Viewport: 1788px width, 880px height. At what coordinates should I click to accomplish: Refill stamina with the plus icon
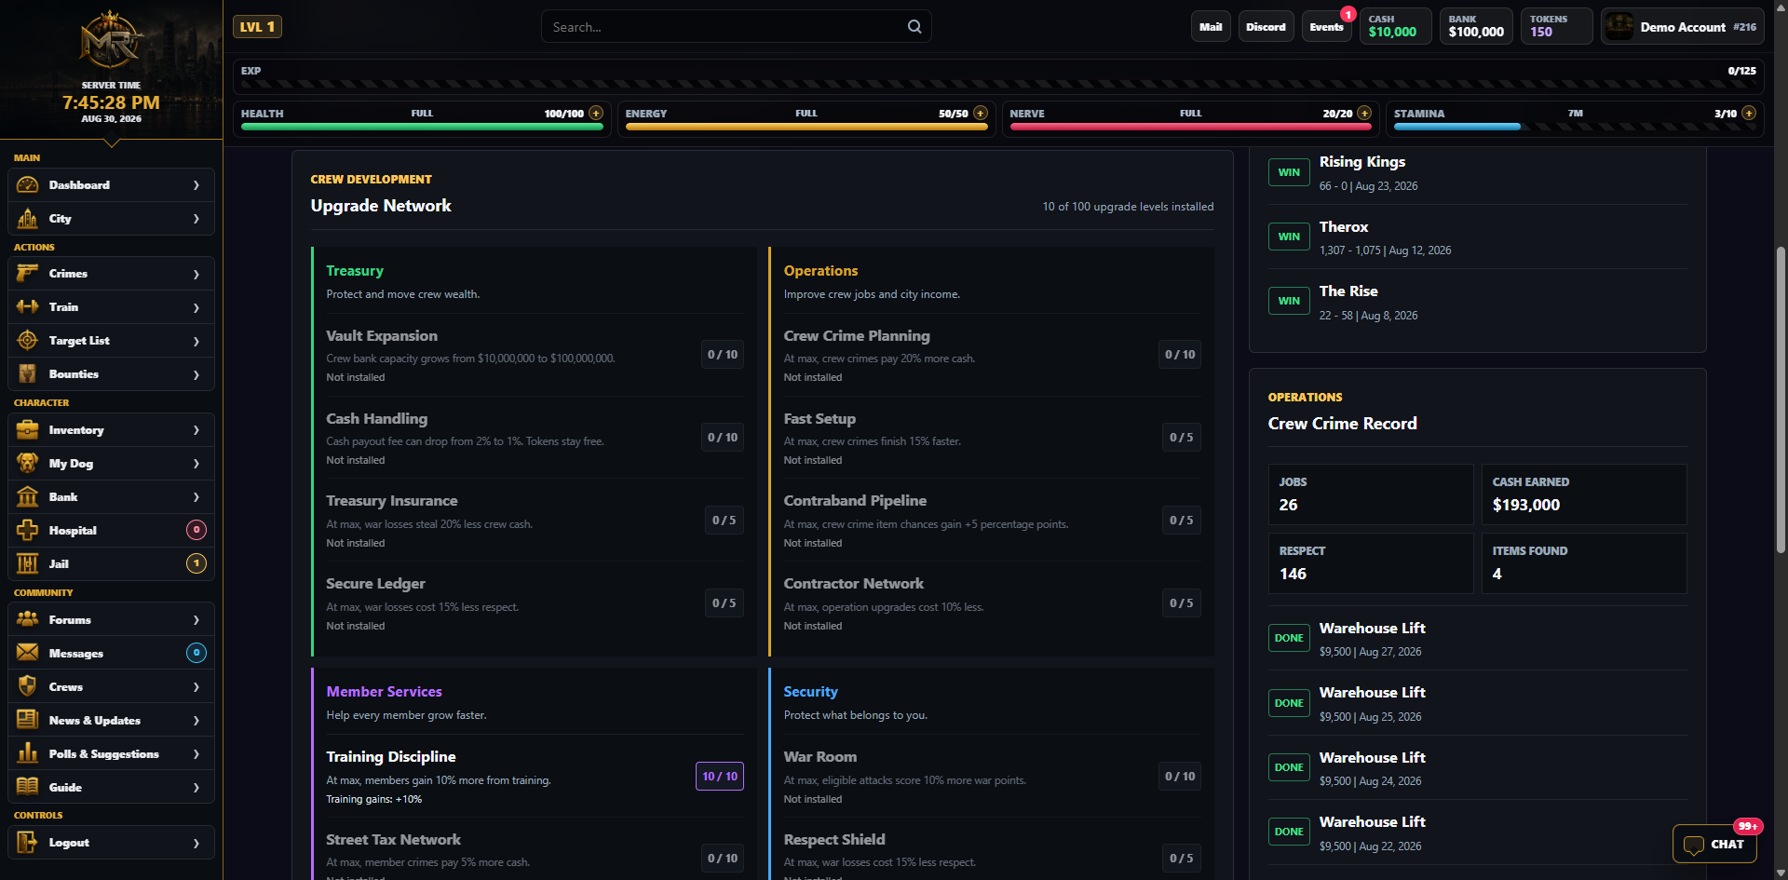point(1749,114)
